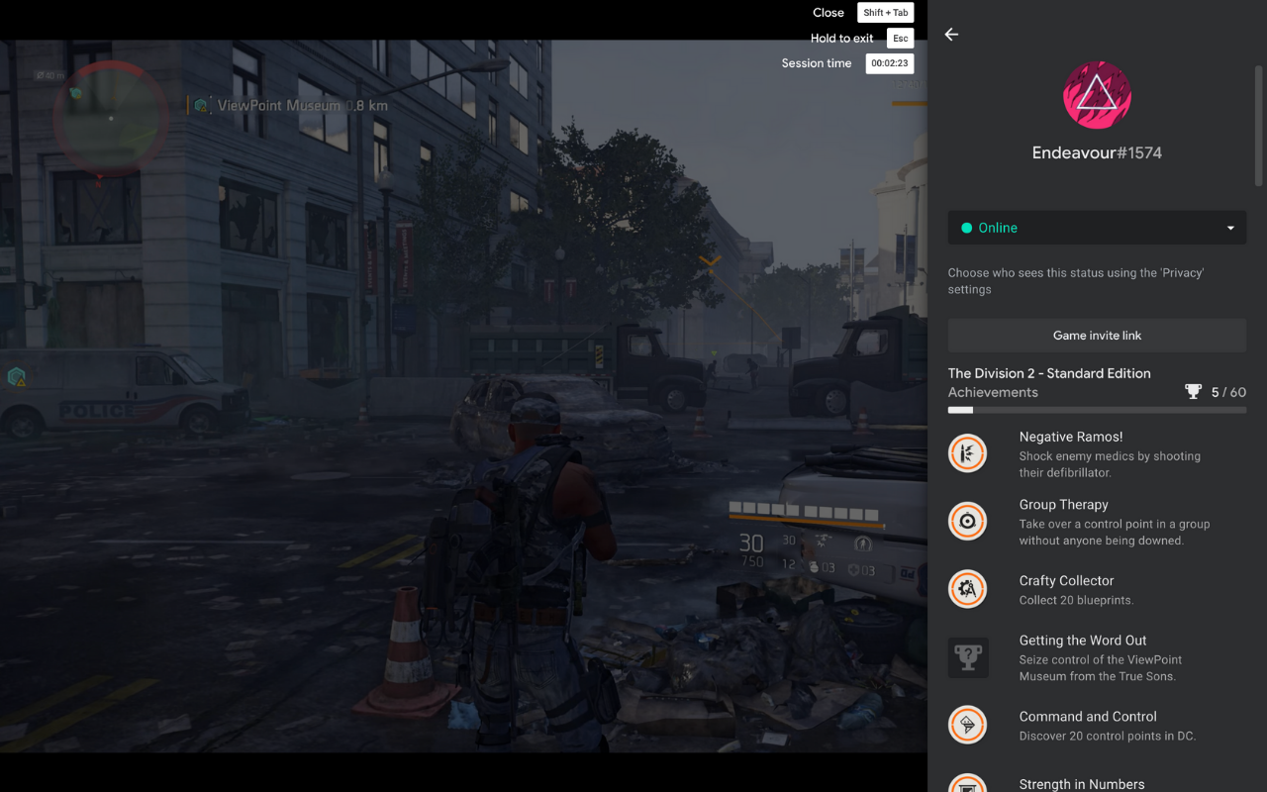
Task: Click the ViewPoint Museum 0.8 km waypoint
Action: (290, 105)
